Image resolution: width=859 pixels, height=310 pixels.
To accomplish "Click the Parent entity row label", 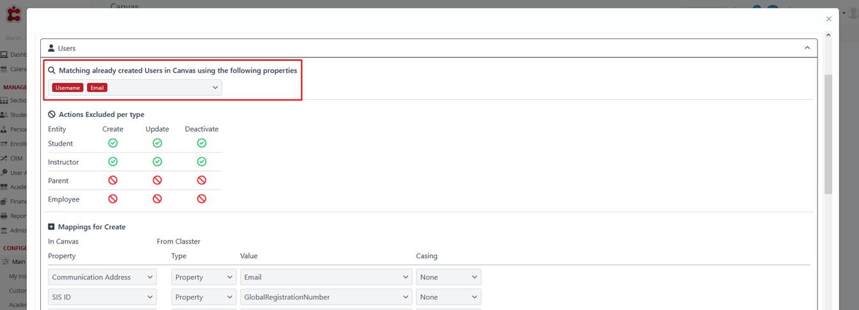I will [58, 181].
